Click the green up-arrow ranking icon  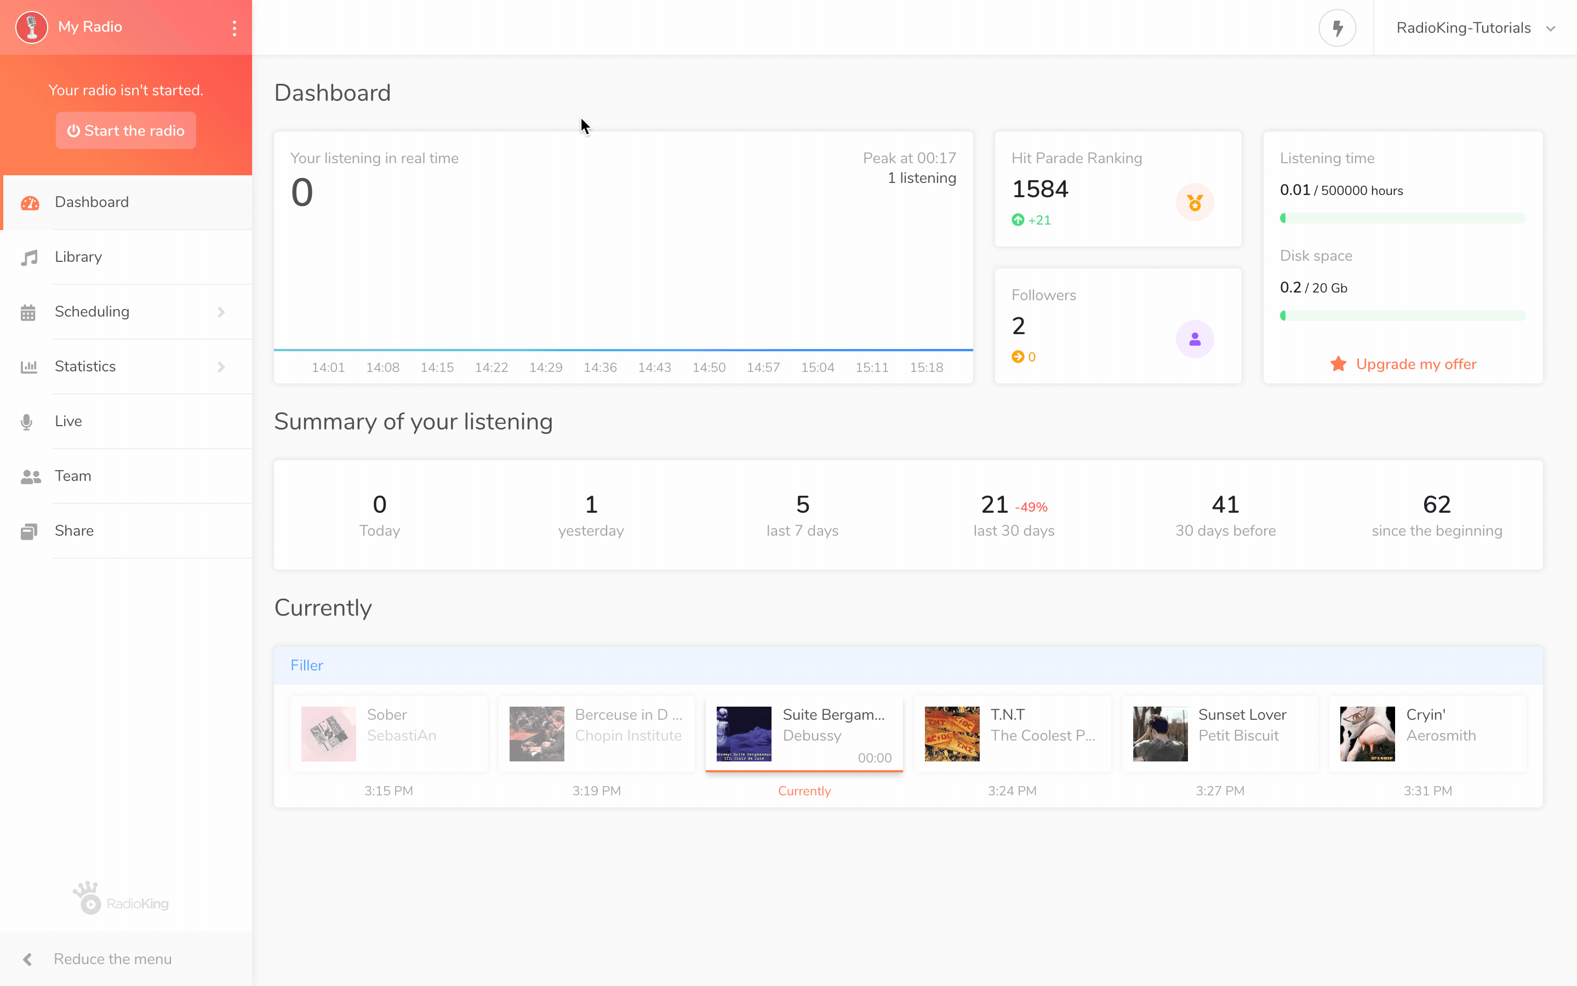tap(1018, 220)
